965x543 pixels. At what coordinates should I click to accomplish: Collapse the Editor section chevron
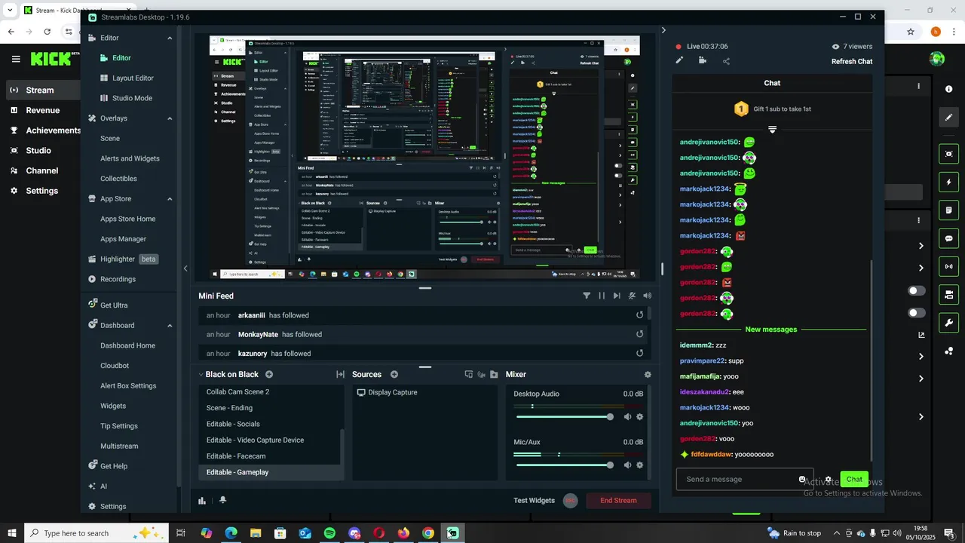click(x=170, y=38)
